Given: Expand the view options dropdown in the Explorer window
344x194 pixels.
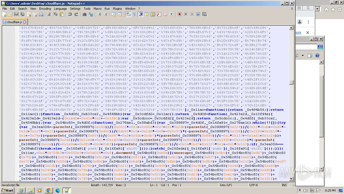Looking at the screenshot, I should click(303, 56).
